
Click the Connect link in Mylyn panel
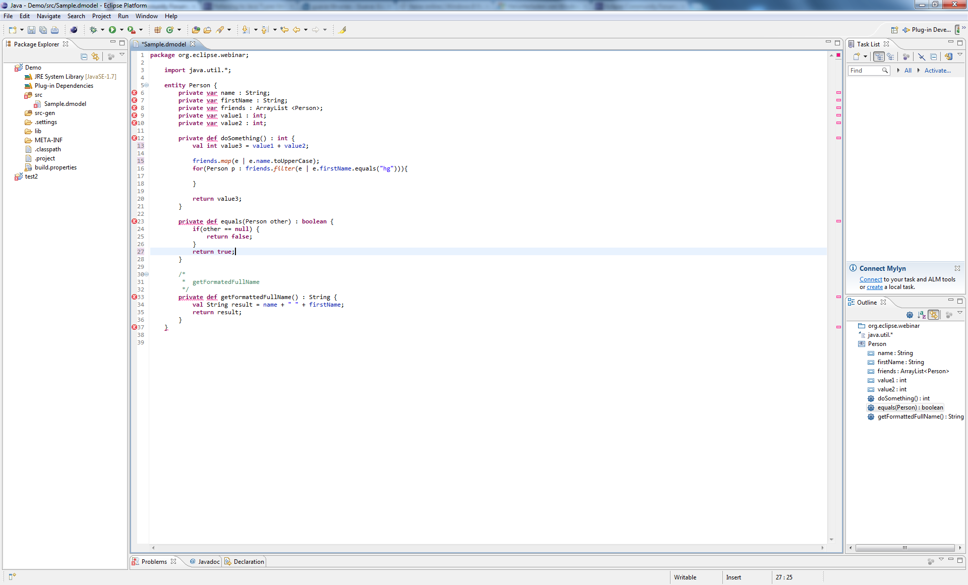871,279
